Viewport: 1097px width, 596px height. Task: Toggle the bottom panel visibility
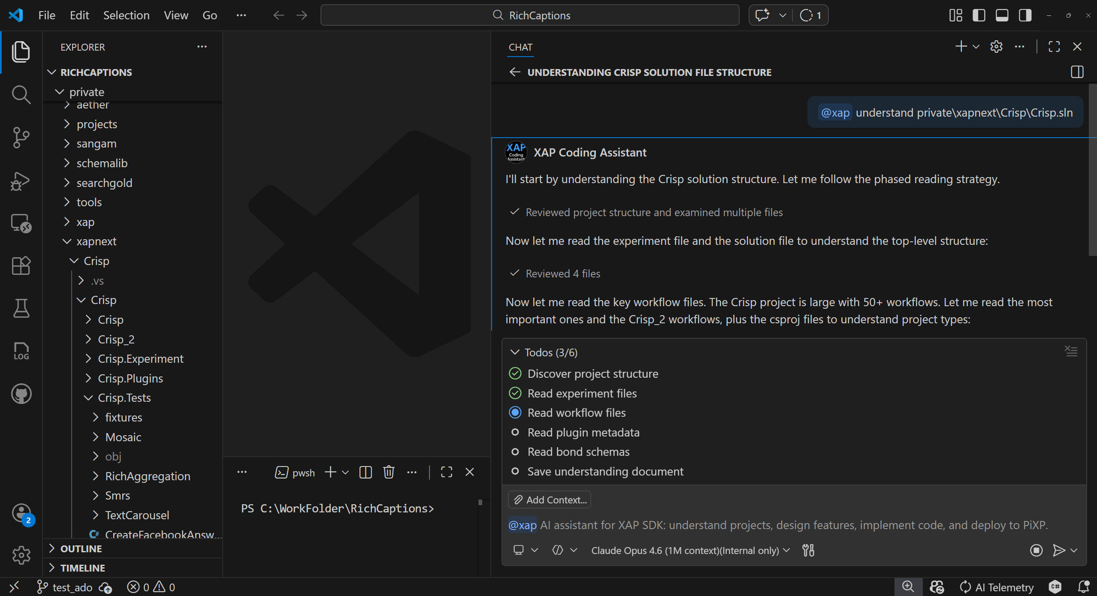click(1002, 15)
